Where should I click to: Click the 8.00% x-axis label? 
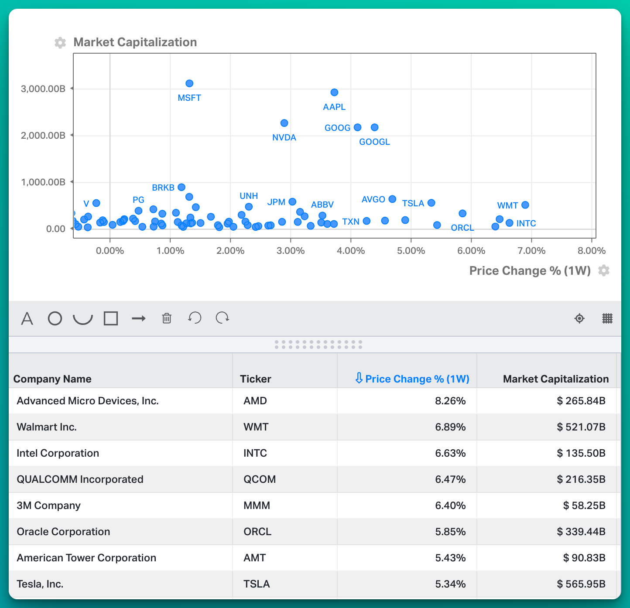tap(592, 251)
